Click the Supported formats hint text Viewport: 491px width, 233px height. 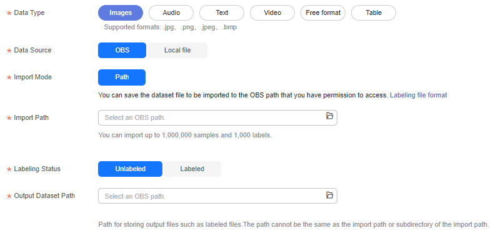[171, 27]
